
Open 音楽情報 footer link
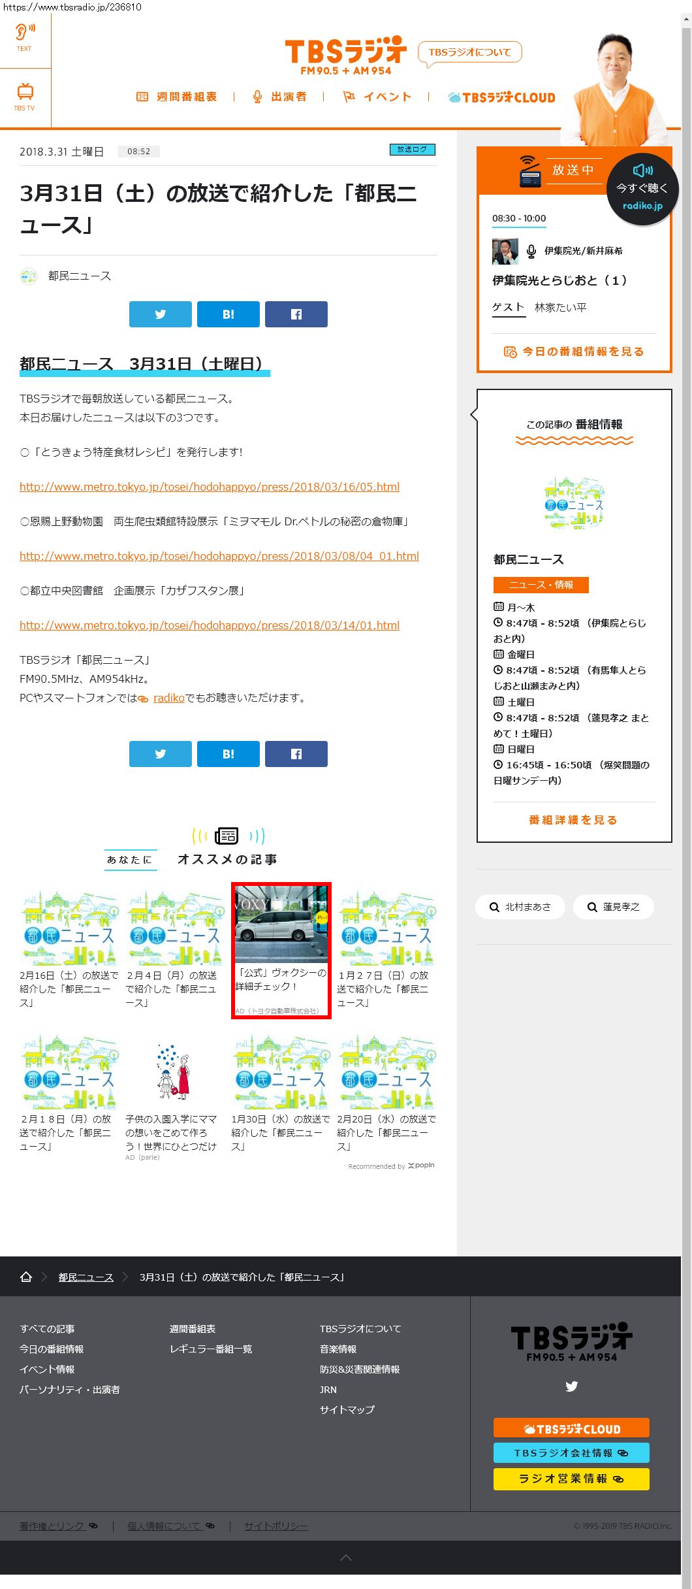click(x=338, y=1349)
